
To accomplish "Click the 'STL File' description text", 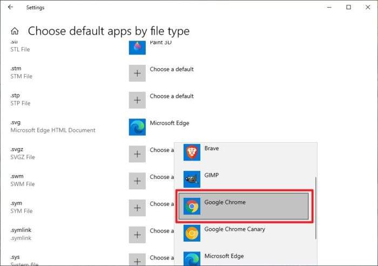I will point(20,50).
